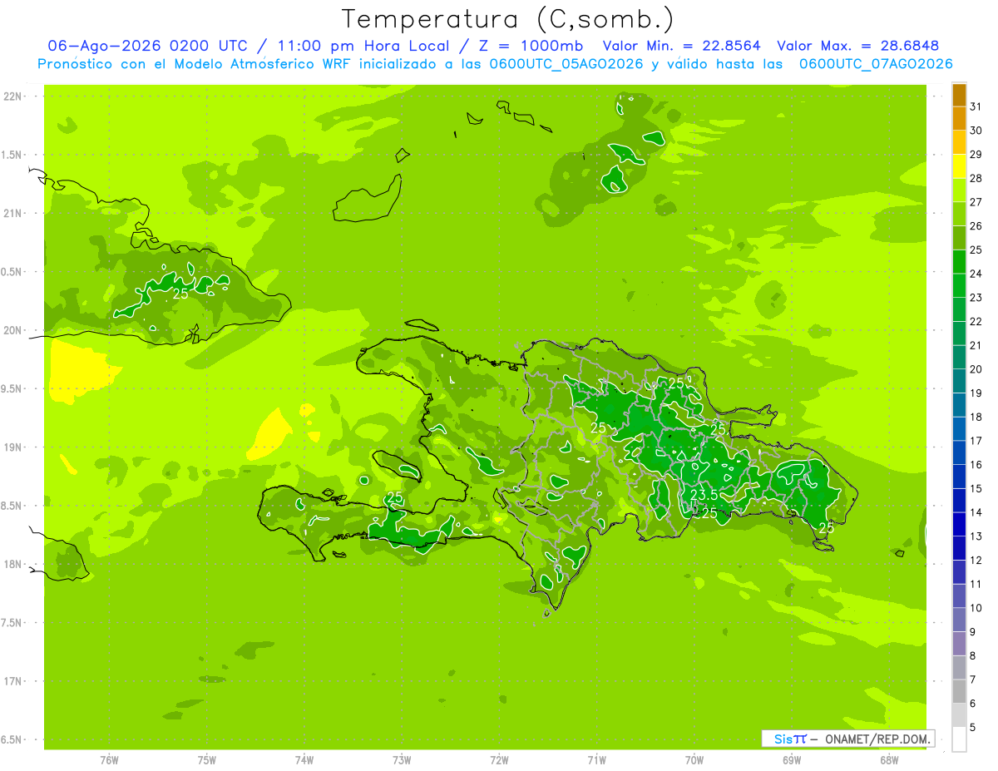This screenshot has height=771, width=998.
Task: Select the "Valor Min. = 22.8564" readout
Action: [681, 46]
